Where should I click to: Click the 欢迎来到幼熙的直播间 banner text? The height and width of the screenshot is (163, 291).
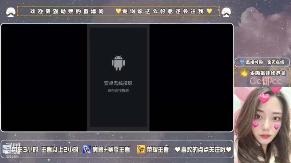(x=67, y=11)
